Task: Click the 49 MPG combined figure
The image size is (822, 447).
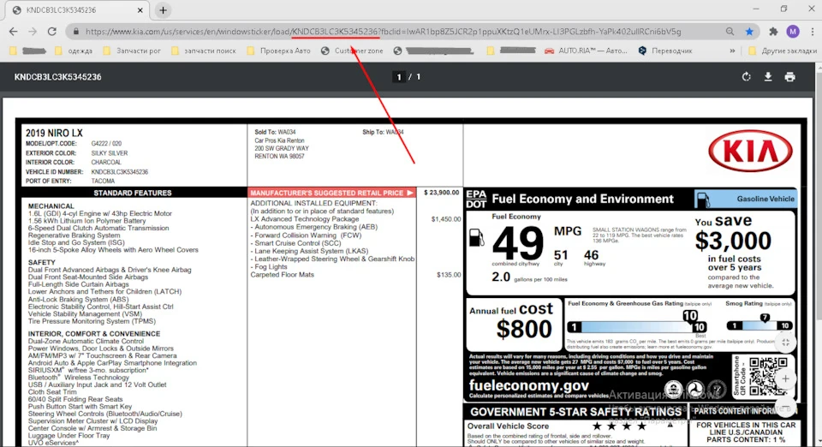Action: (518, 243)
